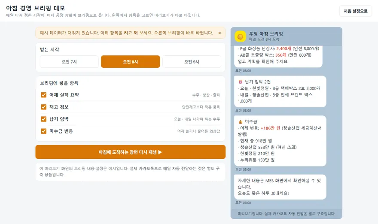Click the disclaimer note below the replay button
The image size is (378, 224).
click(x=130, y=172)
